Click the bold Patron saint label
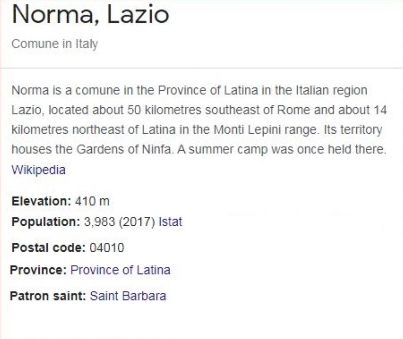 [48, 296]
